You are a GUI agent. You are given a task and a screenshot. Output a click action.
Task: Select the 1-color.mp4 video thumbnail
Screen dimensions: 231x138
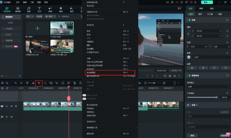(x=62, y=28)
